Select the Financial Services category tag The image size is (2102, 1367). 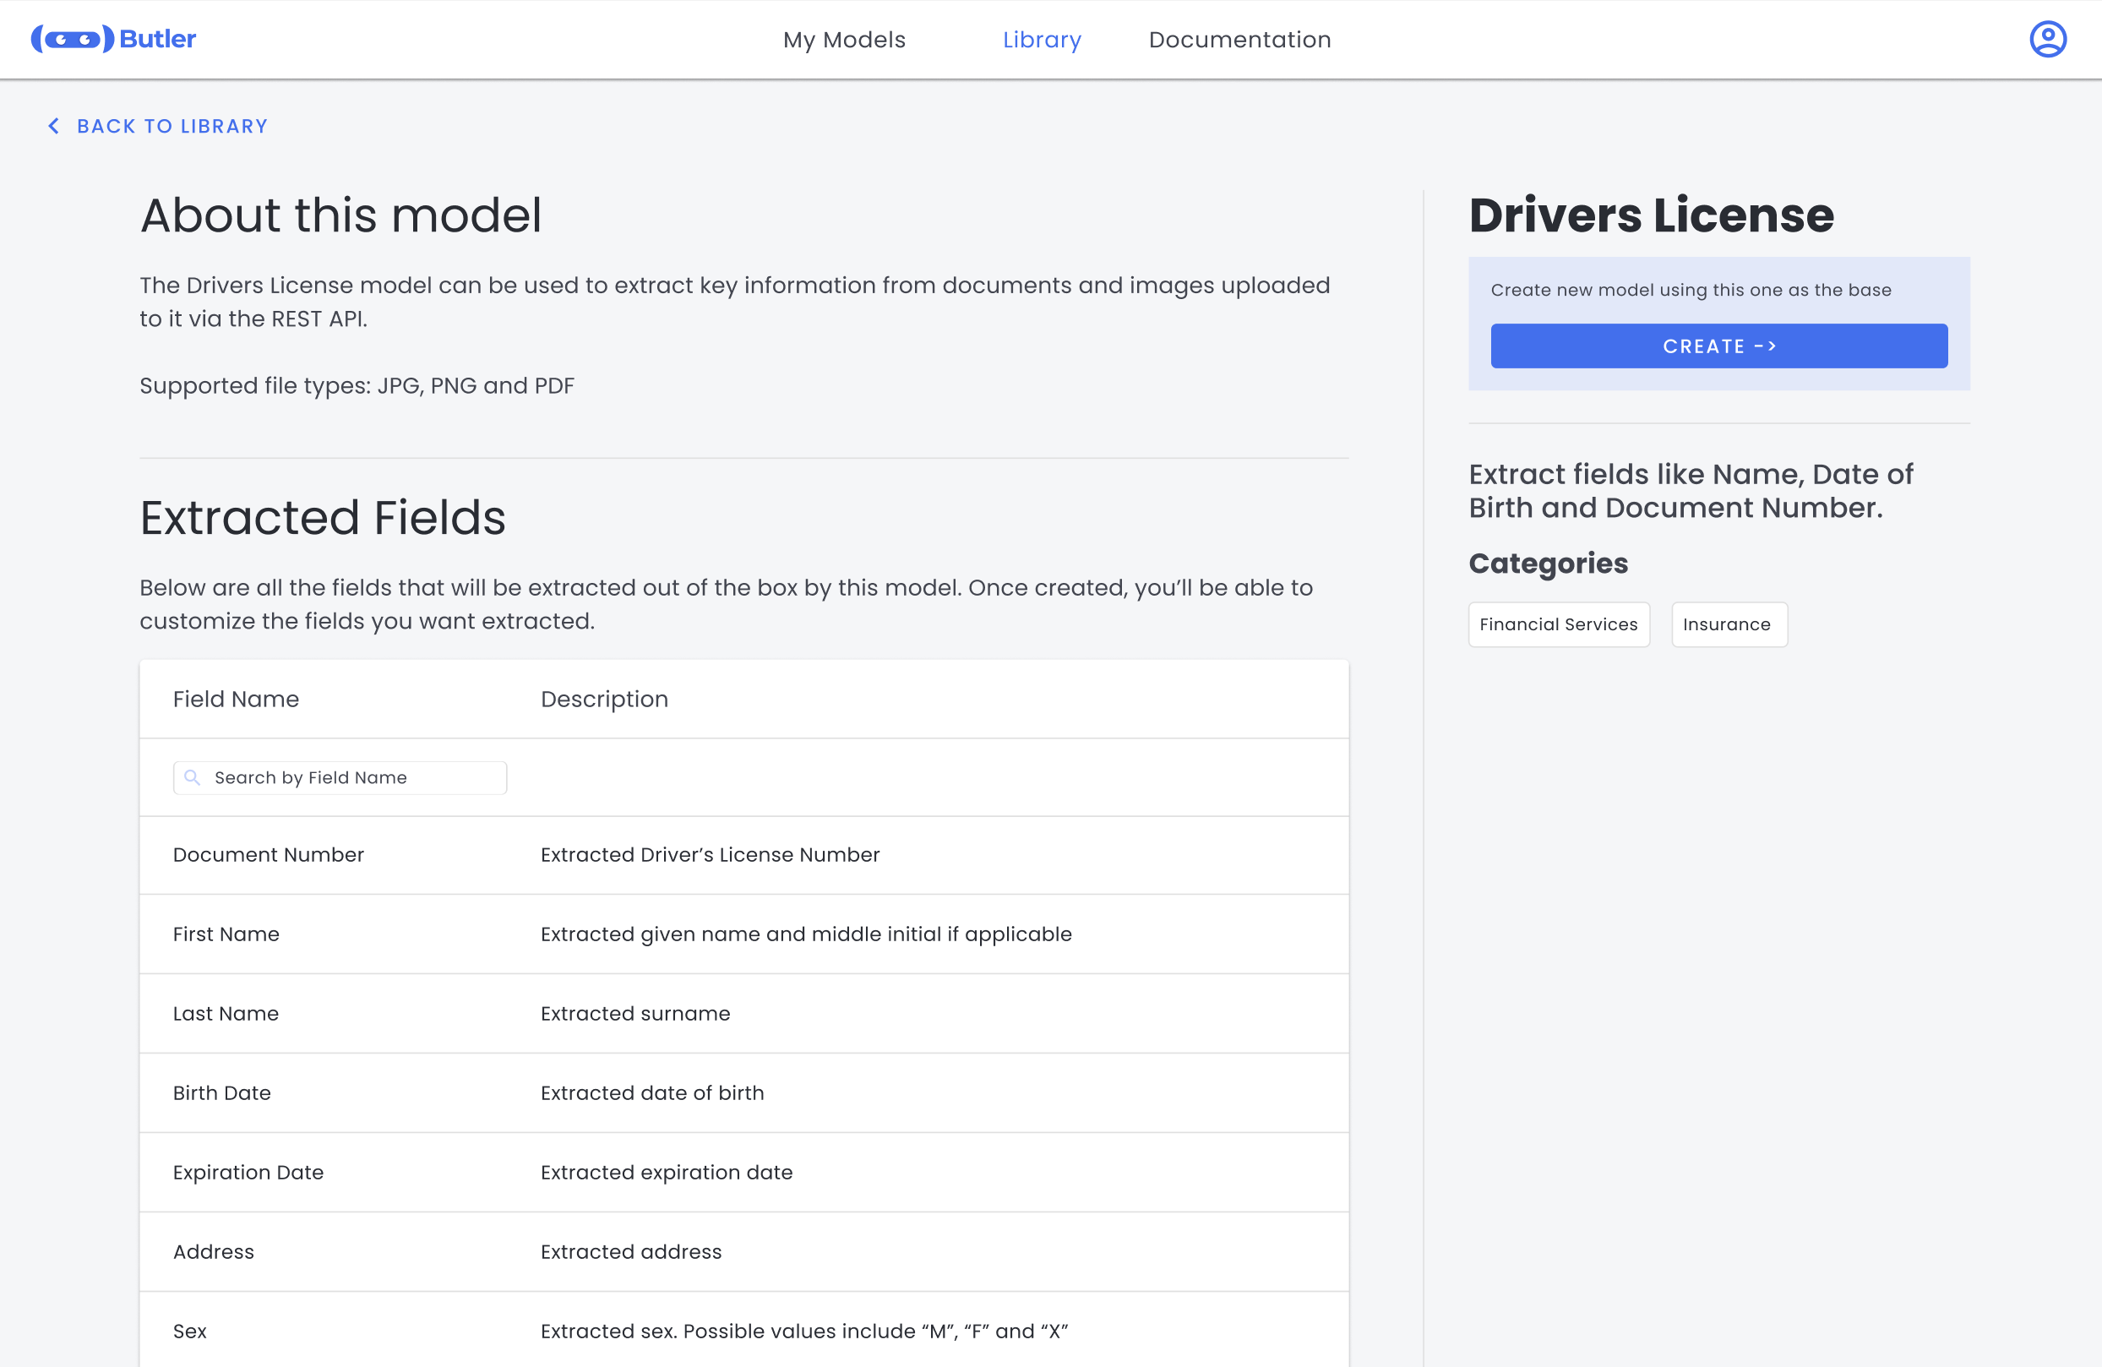[1559, 624]
